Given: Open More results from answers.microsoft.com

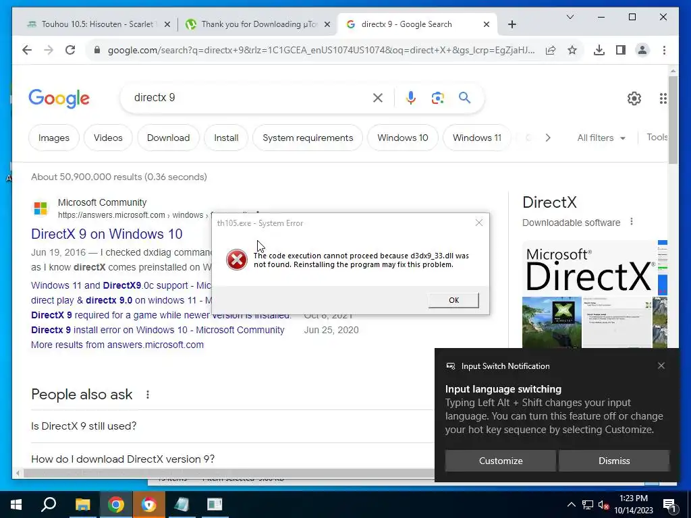Looking at the screenshot, I should tap(117, 345).
